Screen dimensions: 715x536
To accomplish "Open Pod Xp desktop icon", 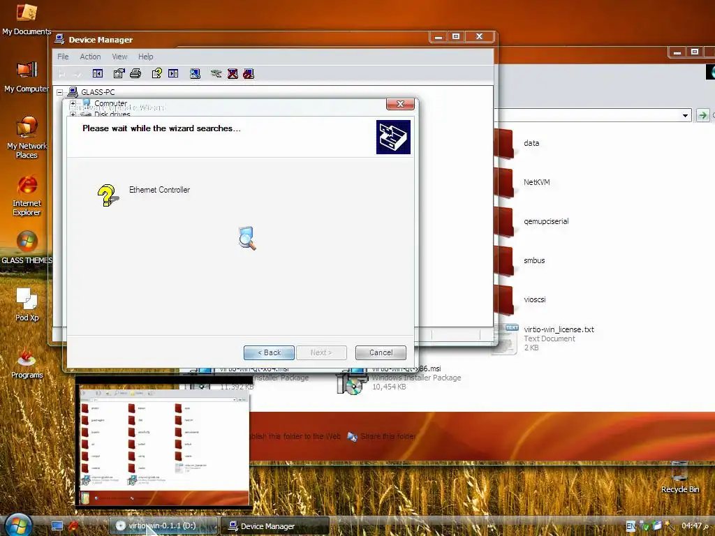I will click(x=27, y=304).
